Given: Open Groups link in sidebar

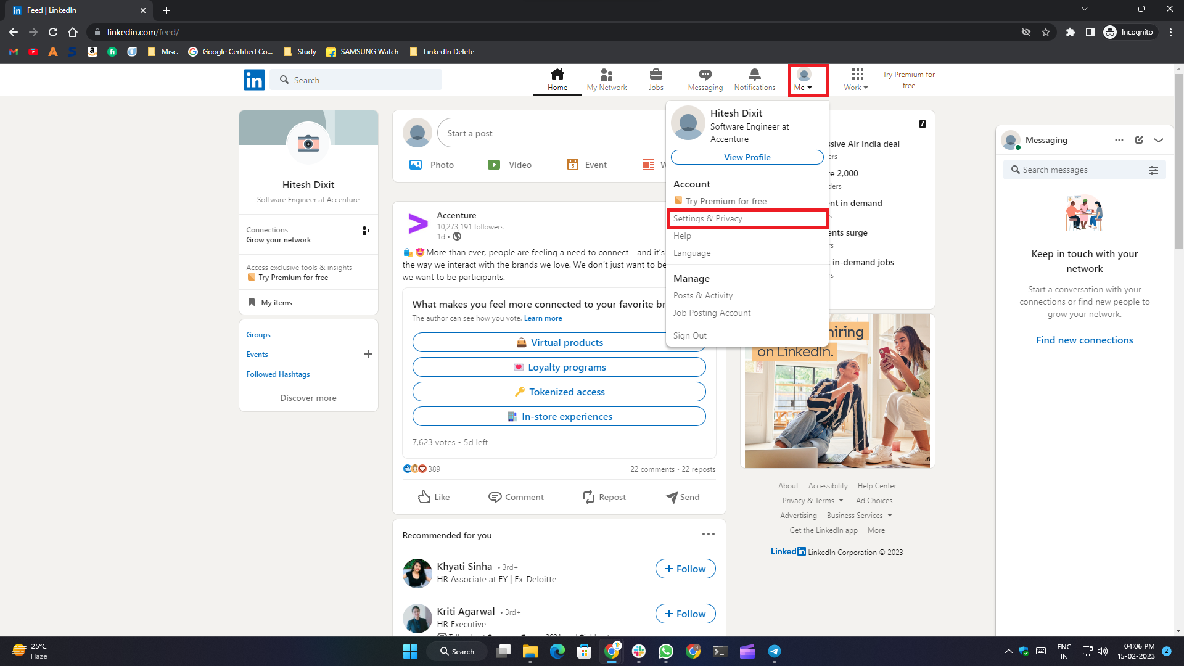Looking at the screenshot, I should (x=258, y=335).
